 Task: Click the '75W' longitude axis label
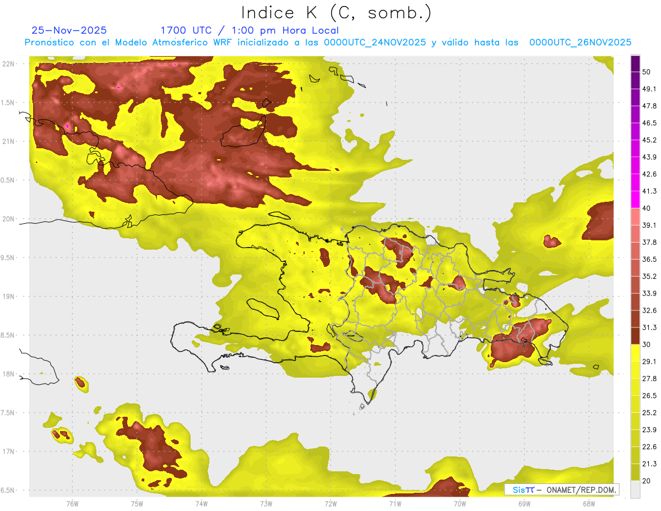(x=137, y=503)
